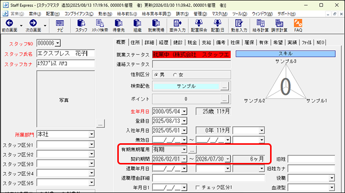
Task: Click the スキル header button
Action: tap(285, 54)
